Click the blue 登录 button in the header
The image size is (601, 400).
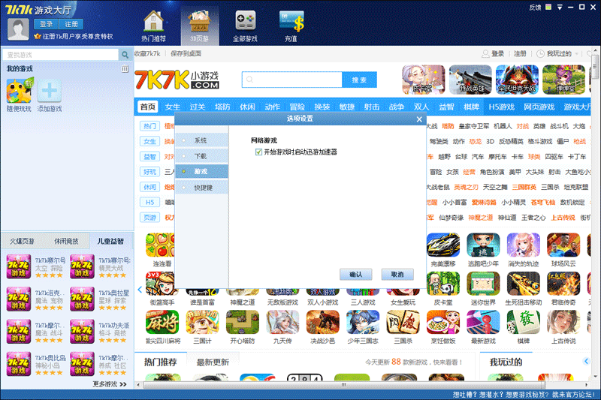[x=46, y=24]
